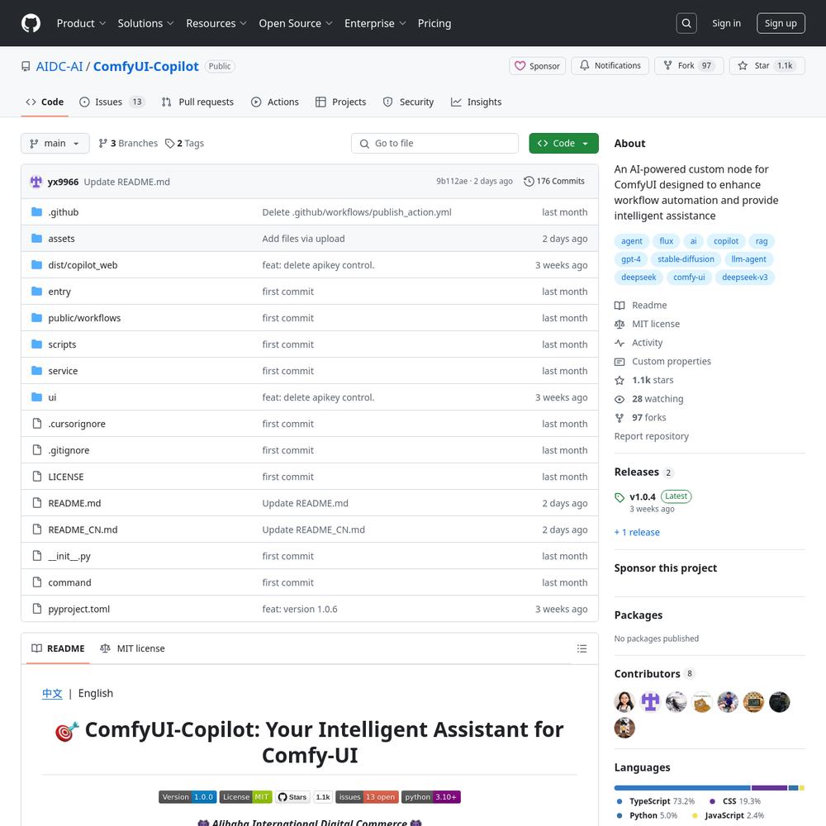Open Custom properties link
This screenshot has height=826, width=826.
[x=671, y=362]
